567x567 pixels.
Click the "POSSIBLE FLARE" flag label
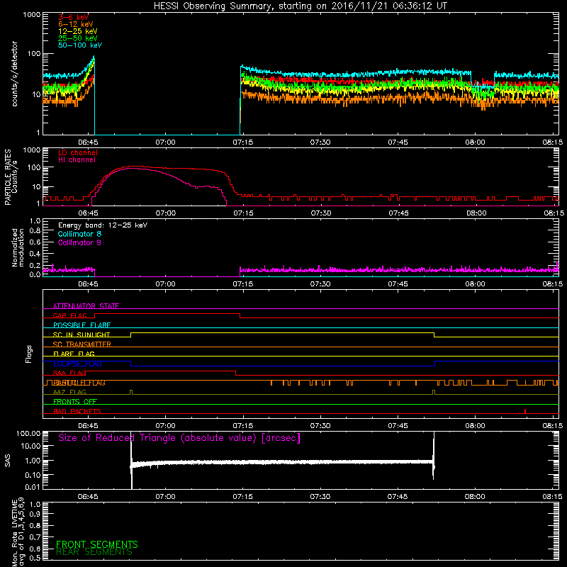[x=82, y=325]
